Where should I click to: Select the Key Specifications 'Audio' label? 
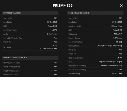tap(6, 34)
